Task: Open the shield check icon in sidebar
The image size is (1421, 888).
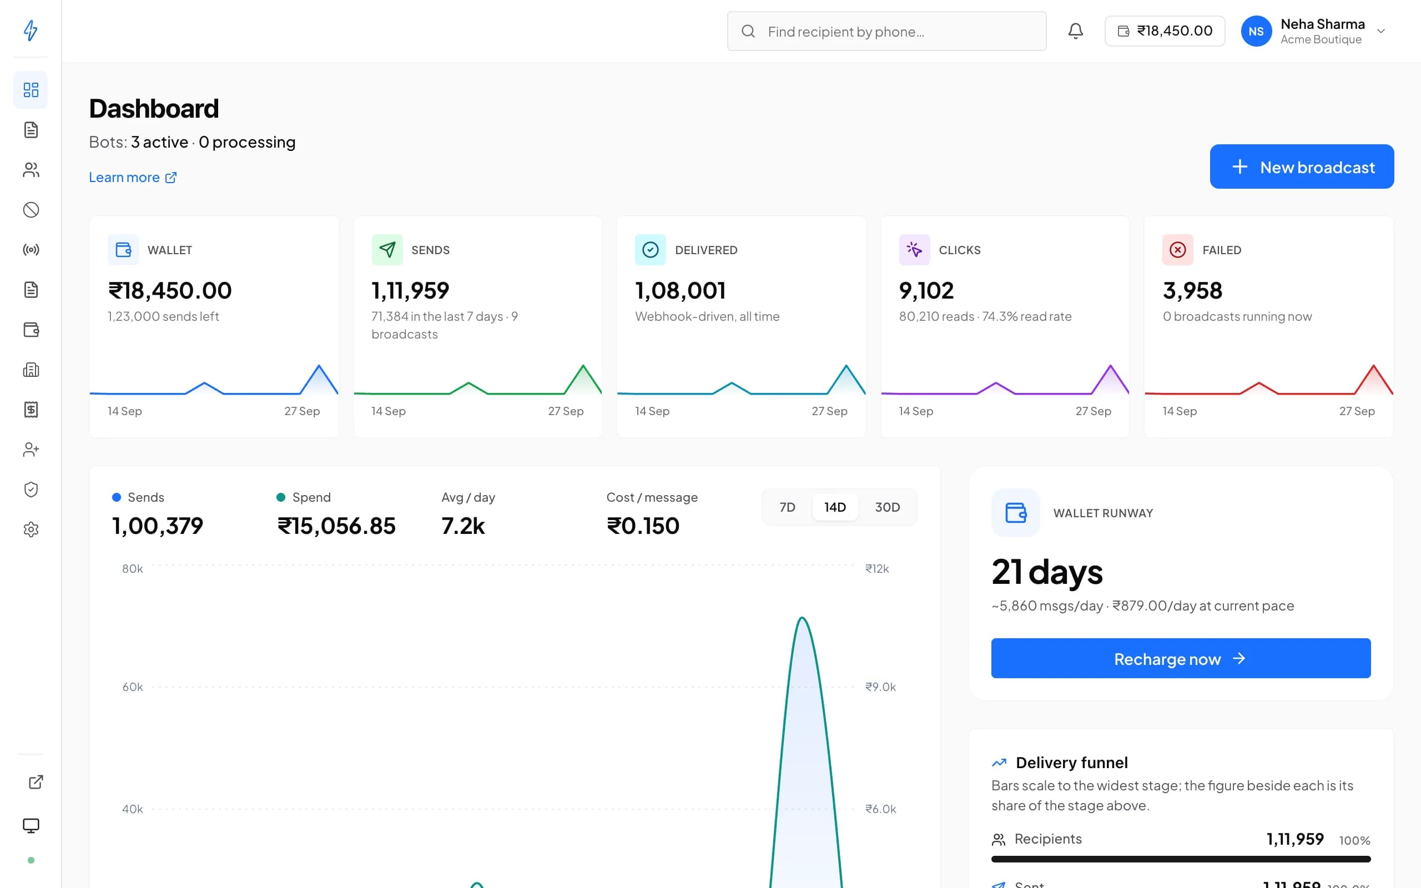Action: pyautogui.click(x=31, y=489)
